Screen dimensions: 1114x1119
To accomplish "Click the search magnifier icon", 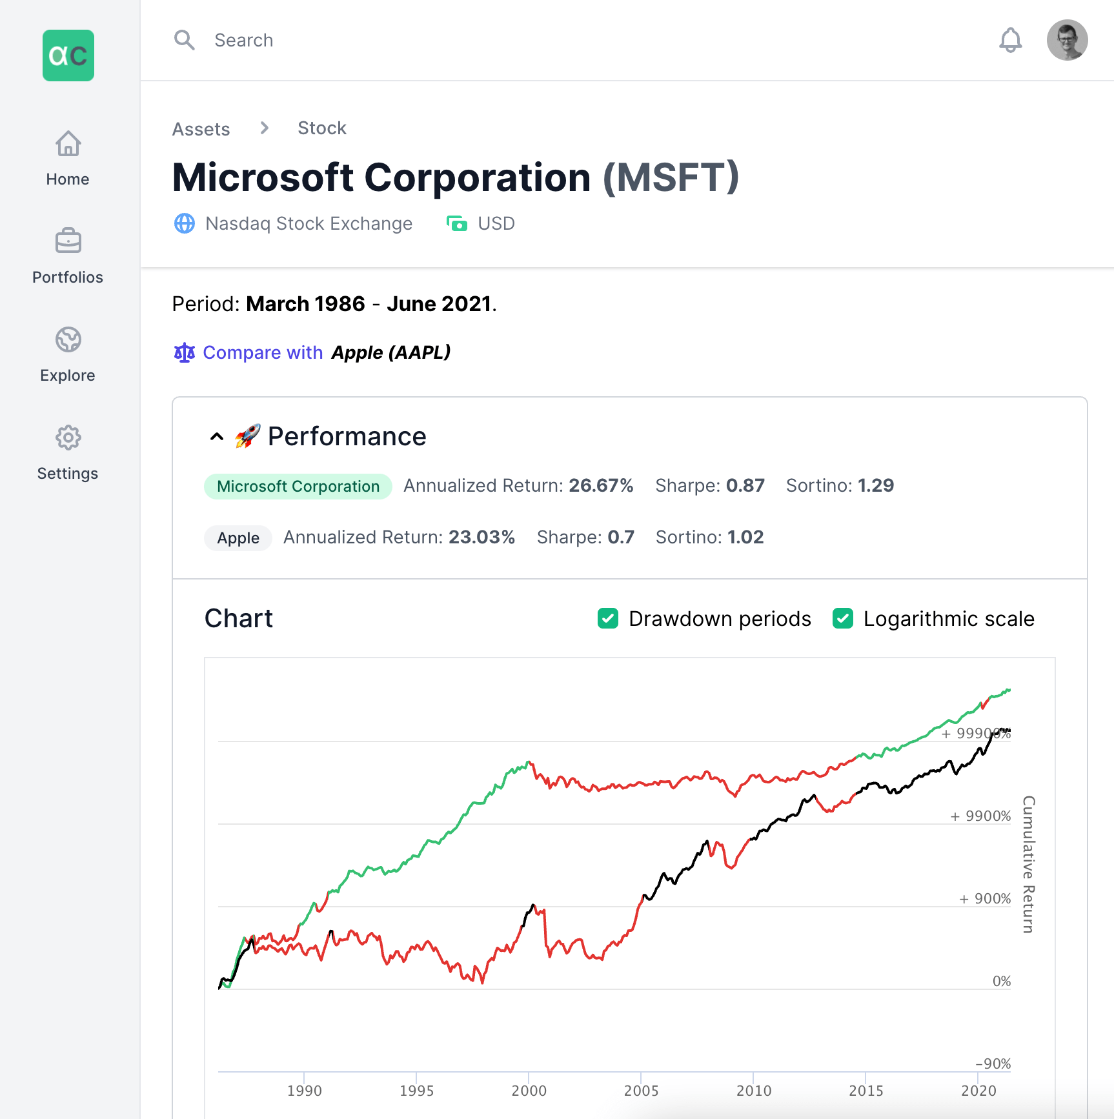I will 185,40.
